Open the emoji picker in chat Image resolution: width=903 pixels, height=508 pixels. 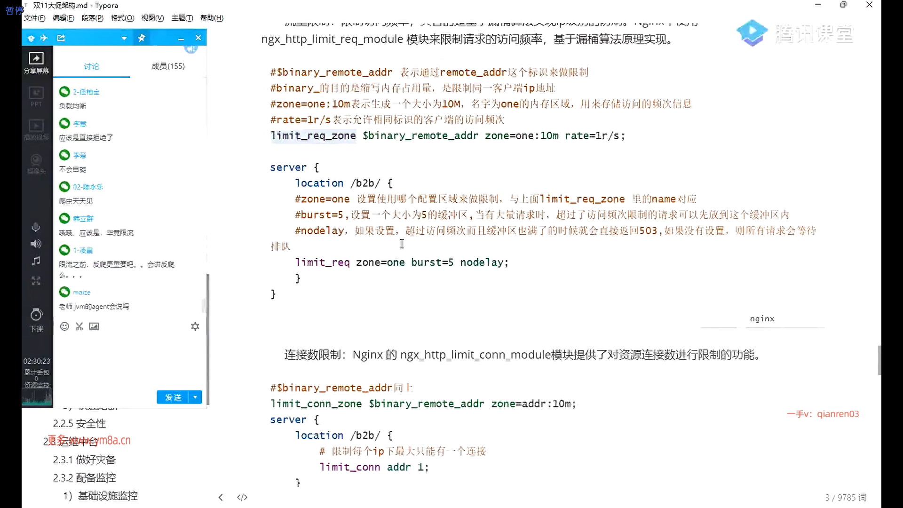tap(64, 326)
